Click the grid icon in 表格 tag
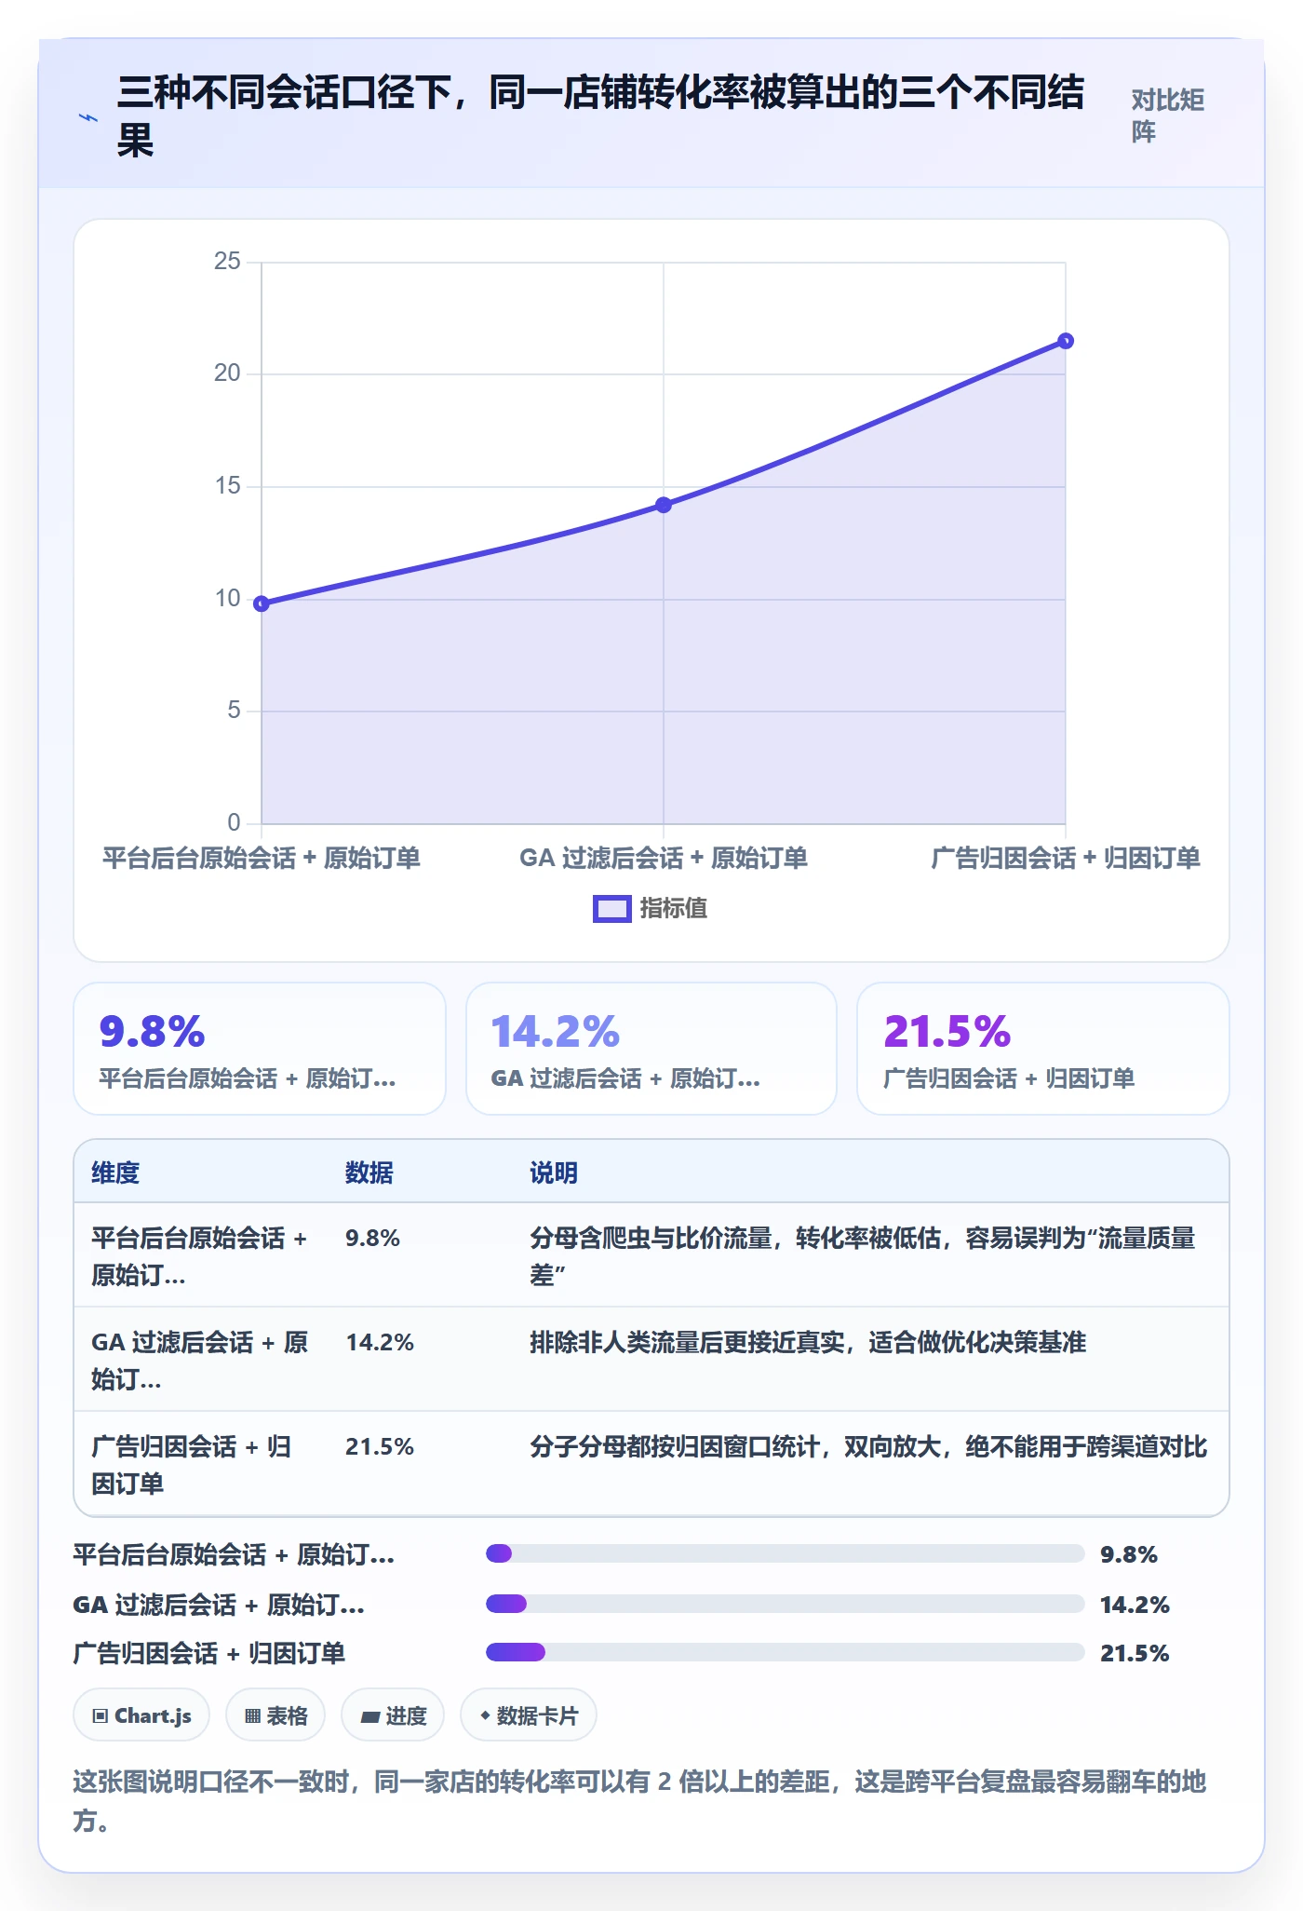1303x1911 pixels. coord(252,1715)
